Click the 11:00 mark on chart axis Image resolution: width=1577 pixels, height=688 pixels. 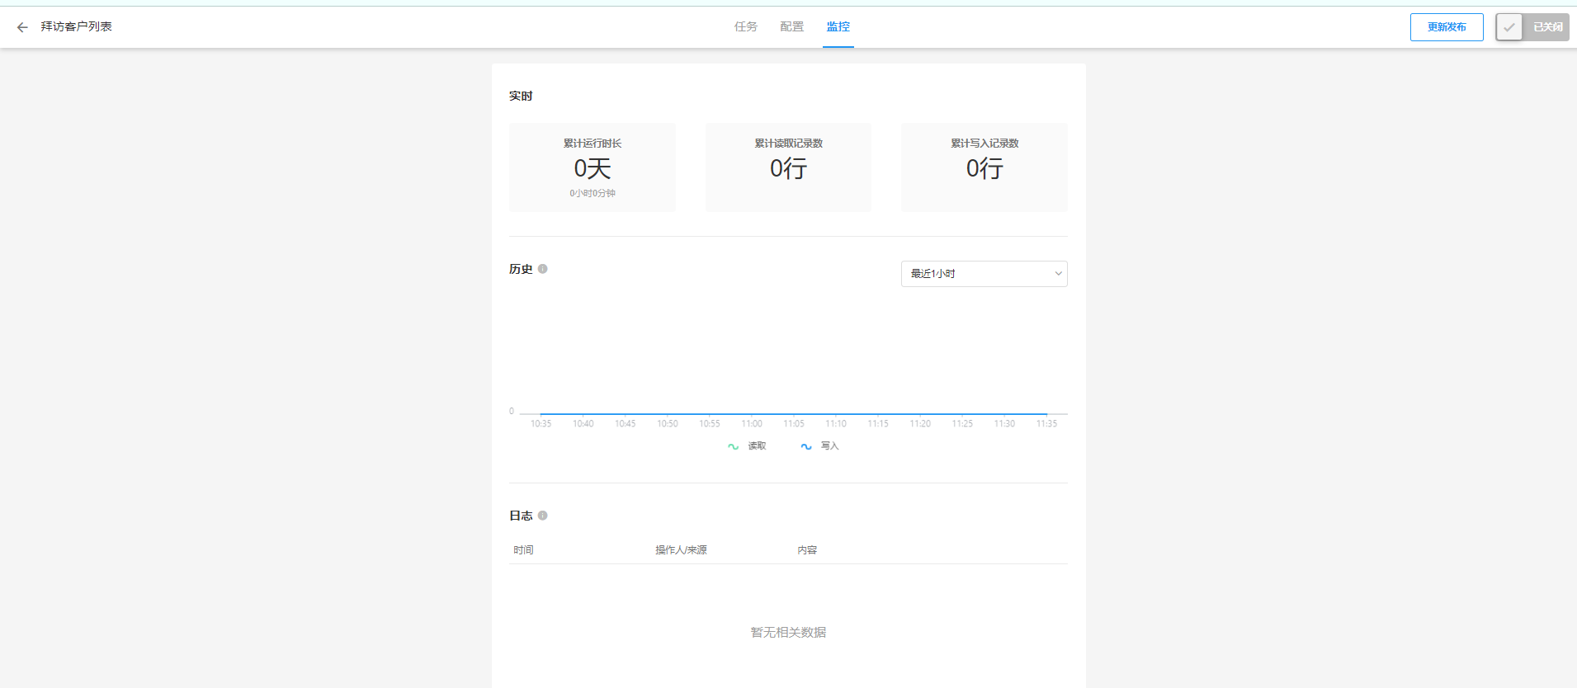(x=752, y=424)
